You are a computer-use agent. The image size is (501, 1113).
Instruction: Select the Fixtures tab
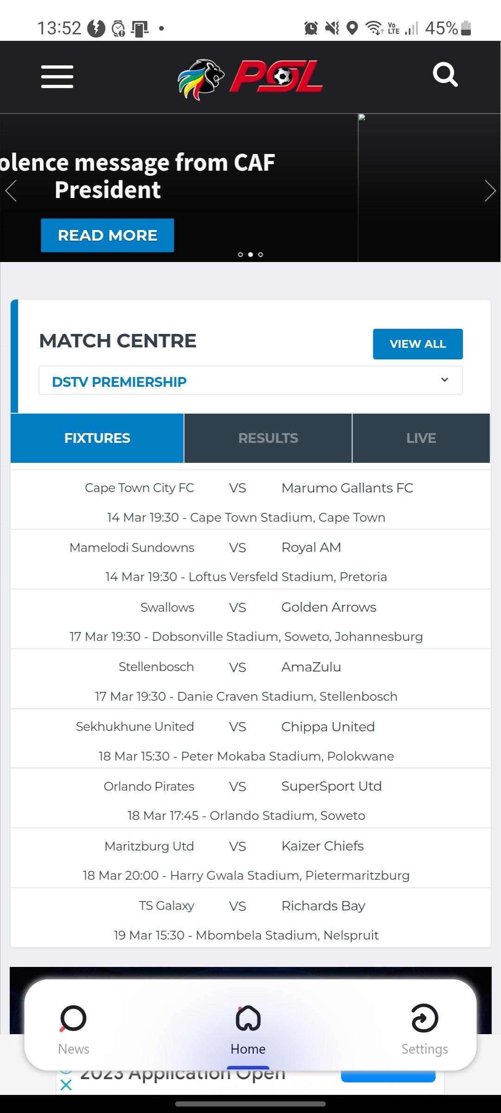[97, 438]
